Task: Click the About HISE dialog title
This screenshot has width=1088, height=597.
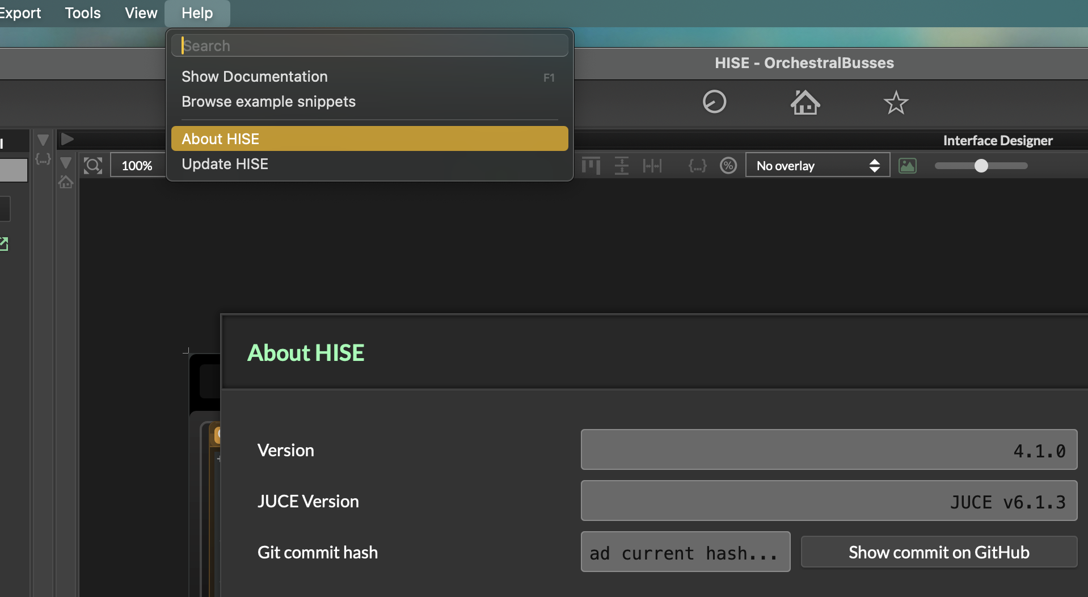Action: [306, 353]
